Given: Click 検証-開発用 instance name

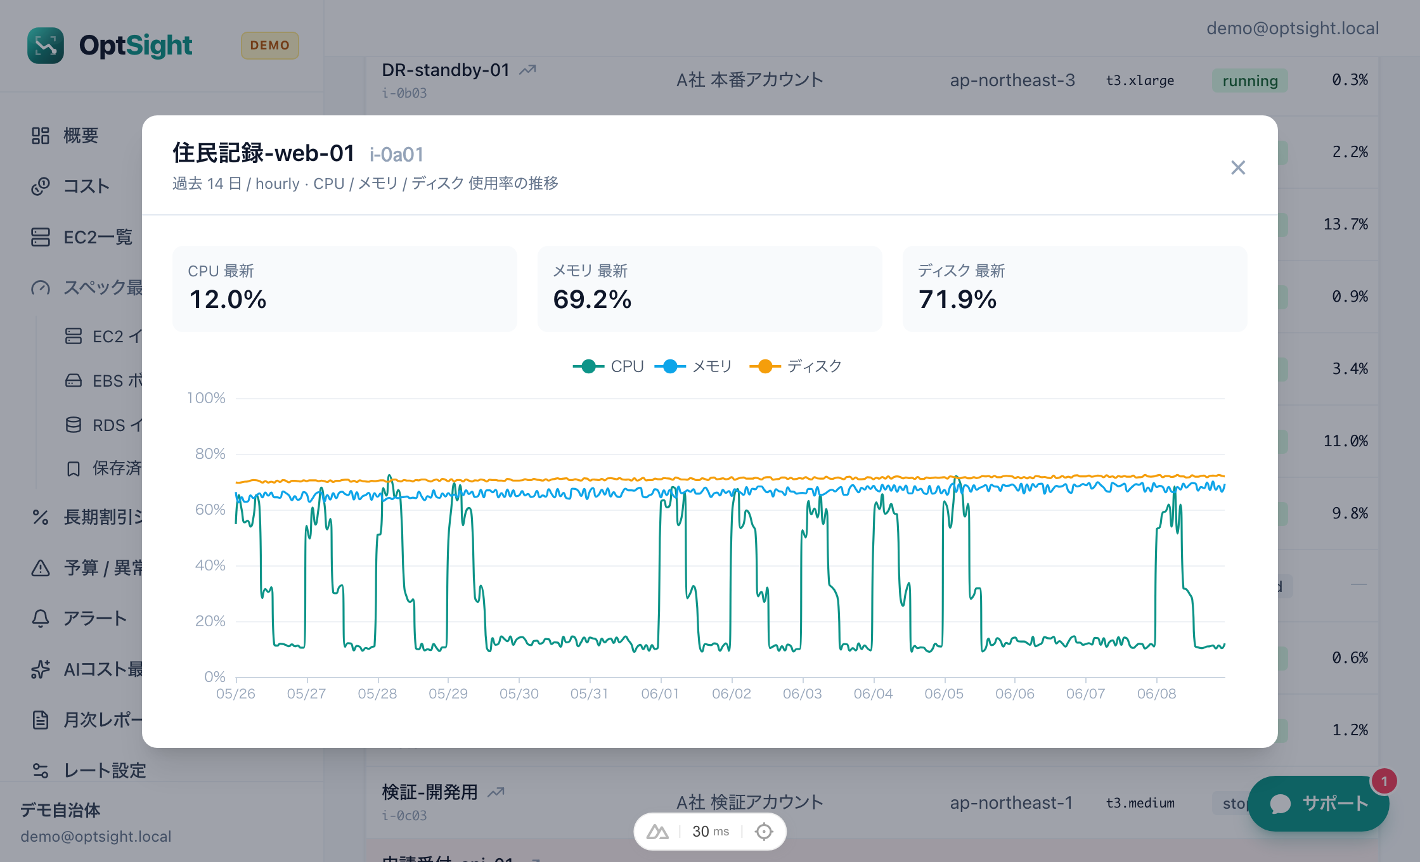Looking at the screenshot, I should [430, 792].
